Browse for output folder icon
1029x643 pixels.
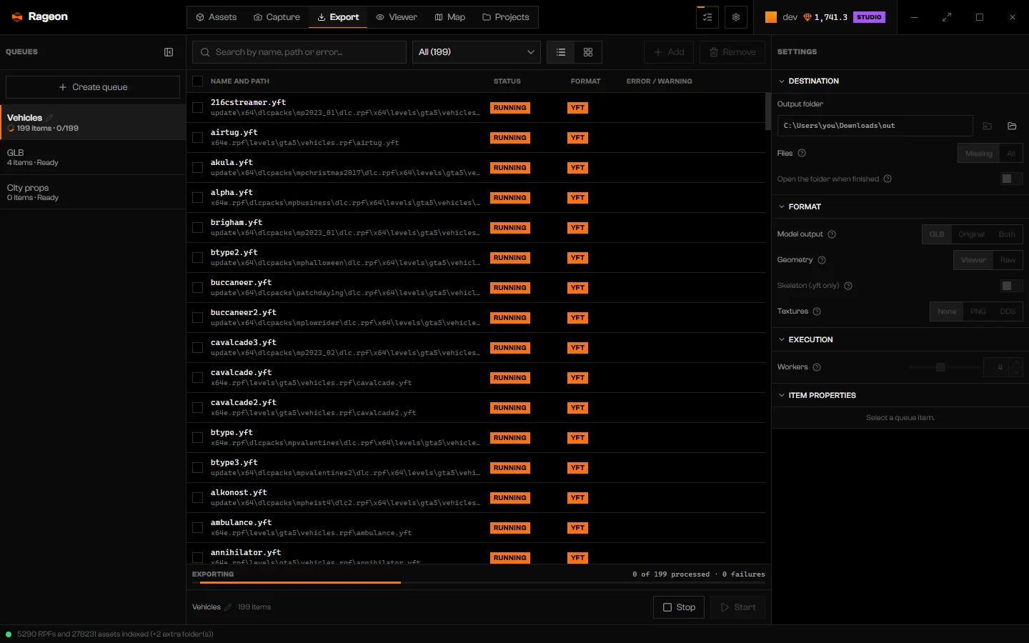1012,126
